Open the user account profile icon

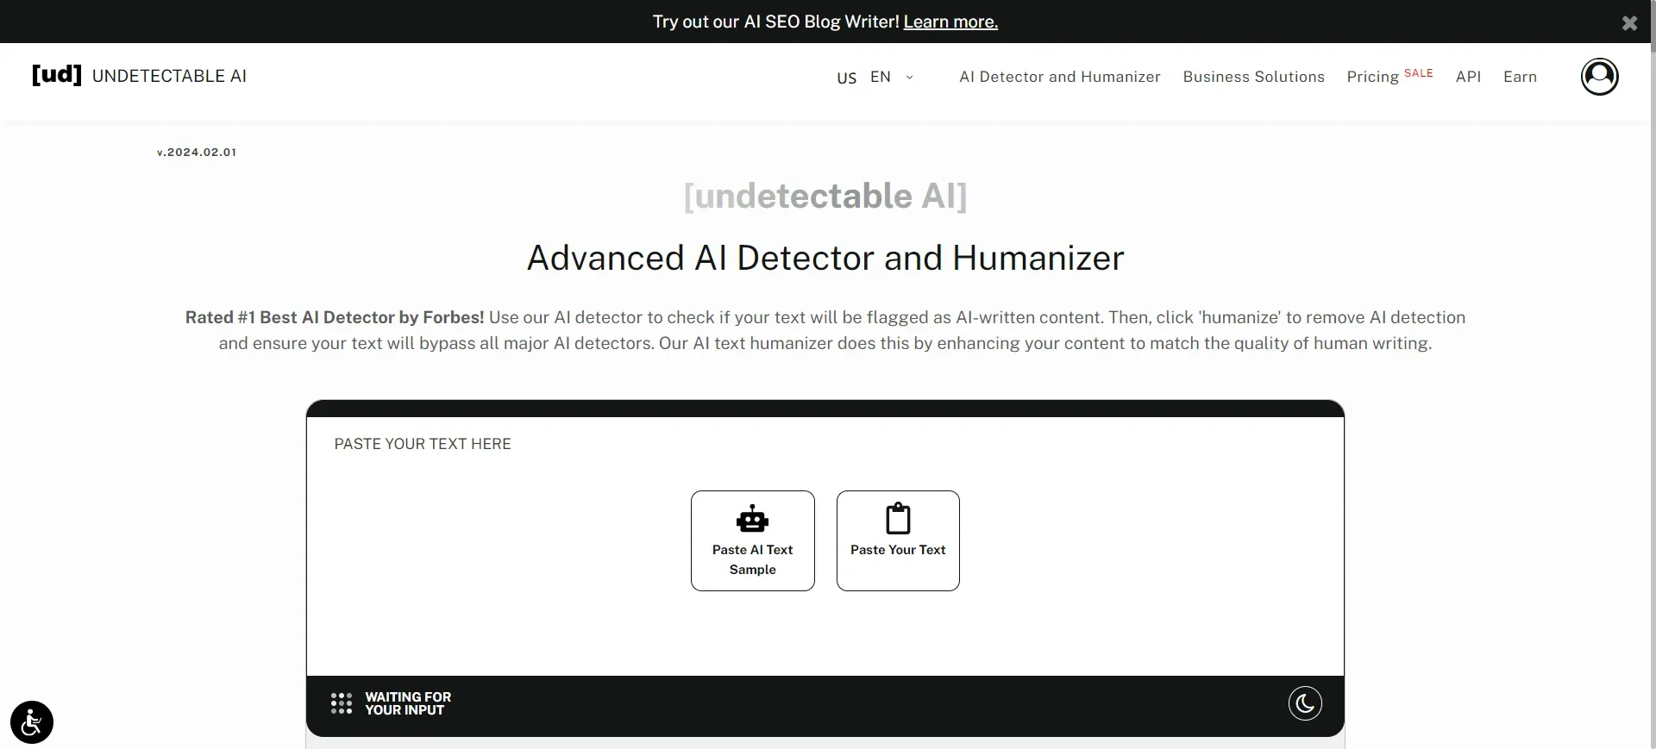coord(1599,77)
